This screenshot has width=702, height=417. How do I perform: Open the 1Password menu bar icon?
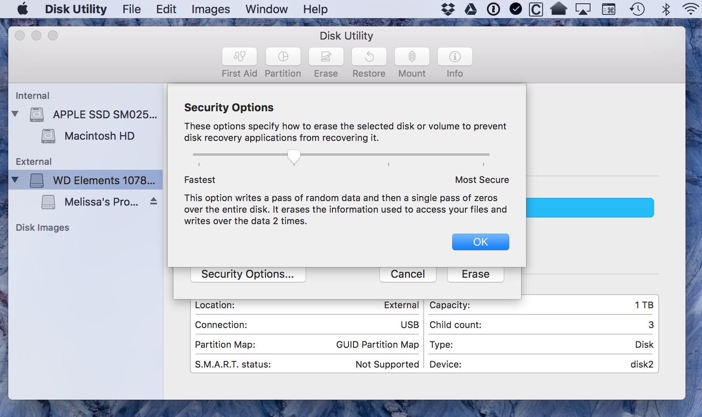click(x=493, y=9)
